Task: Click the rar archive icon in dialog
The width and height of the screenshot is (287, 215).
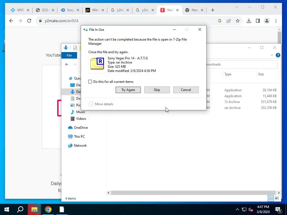Action: pos(97,64)
